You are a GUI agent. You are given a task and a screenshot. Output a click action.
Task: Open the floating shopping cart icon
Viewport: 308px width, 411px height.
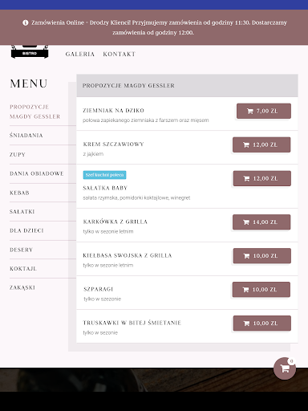(285, 368)
